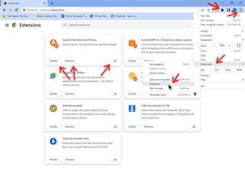Enable the Video Downloader extension switch
Image resolution: width=245 pixels, height=188 pixels.
pos(114,127)
